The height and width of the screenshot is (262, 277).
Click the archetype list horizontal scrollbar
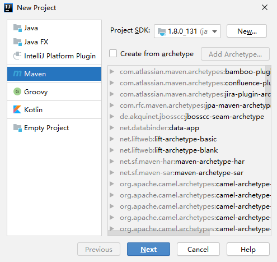click(159, 233)
